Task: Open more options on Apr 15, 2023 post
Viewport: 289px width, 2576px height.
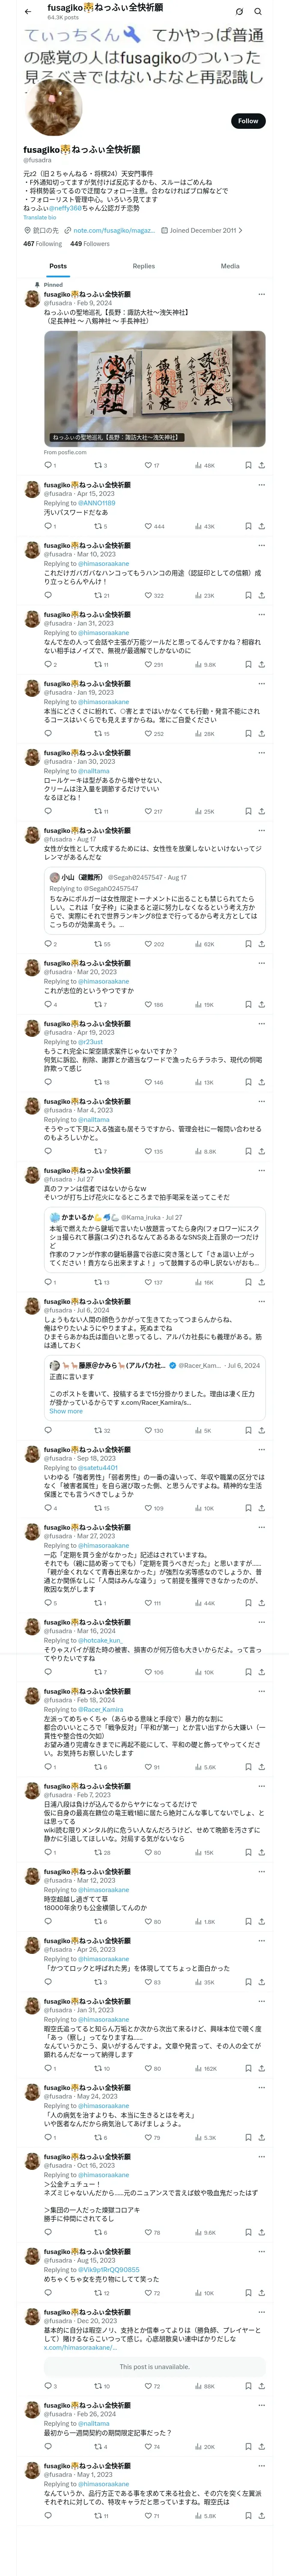Action: [261, 485]
